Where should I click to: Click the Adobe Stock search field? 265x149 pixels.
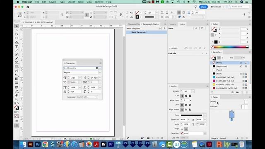238,7
